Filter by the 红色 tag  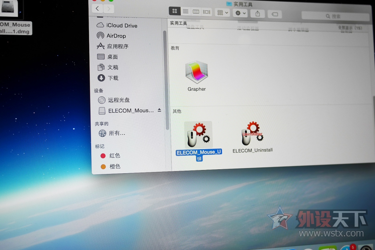click(115, 156)
